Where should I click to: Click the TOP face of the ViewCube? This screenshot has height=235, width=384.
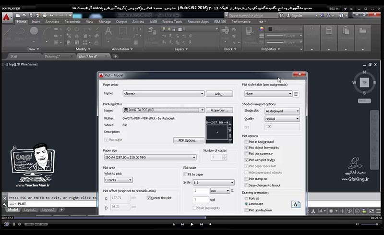pos(364,83)
